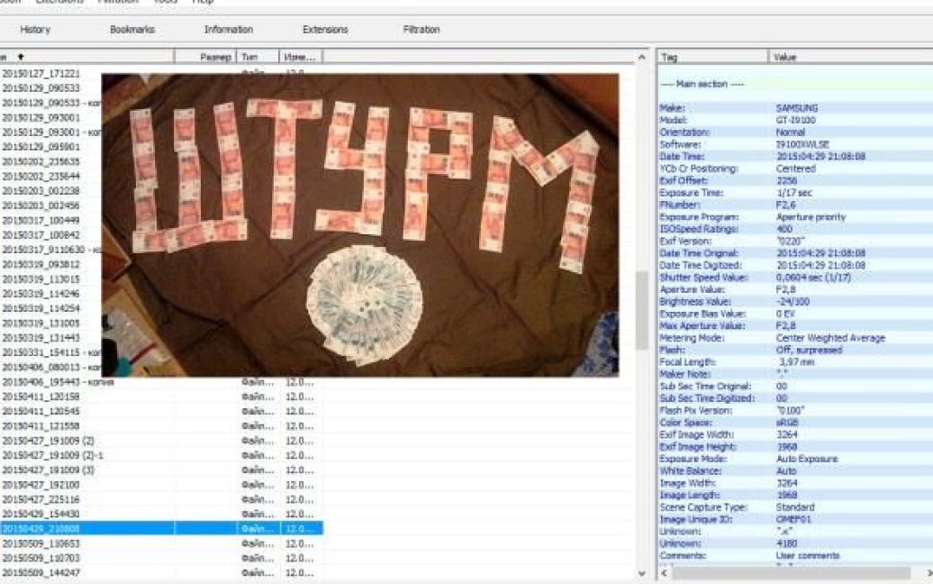Click Exposure Program value Aperture priority
The width and height of the screenshot is (933, 584).
click(x=811, y=217)
